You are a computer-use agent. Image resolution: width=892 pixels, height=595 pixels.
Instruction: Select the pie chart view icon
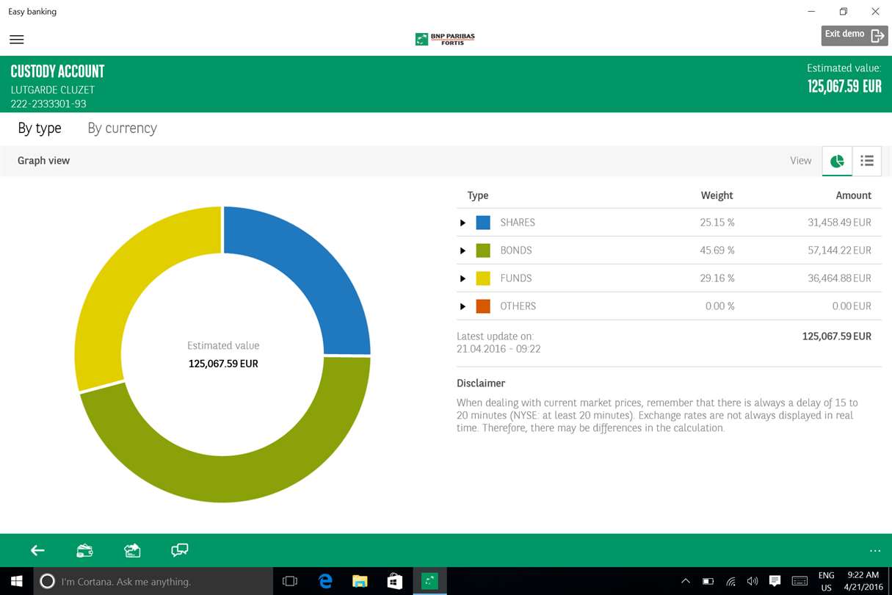[x=837, y=161]
